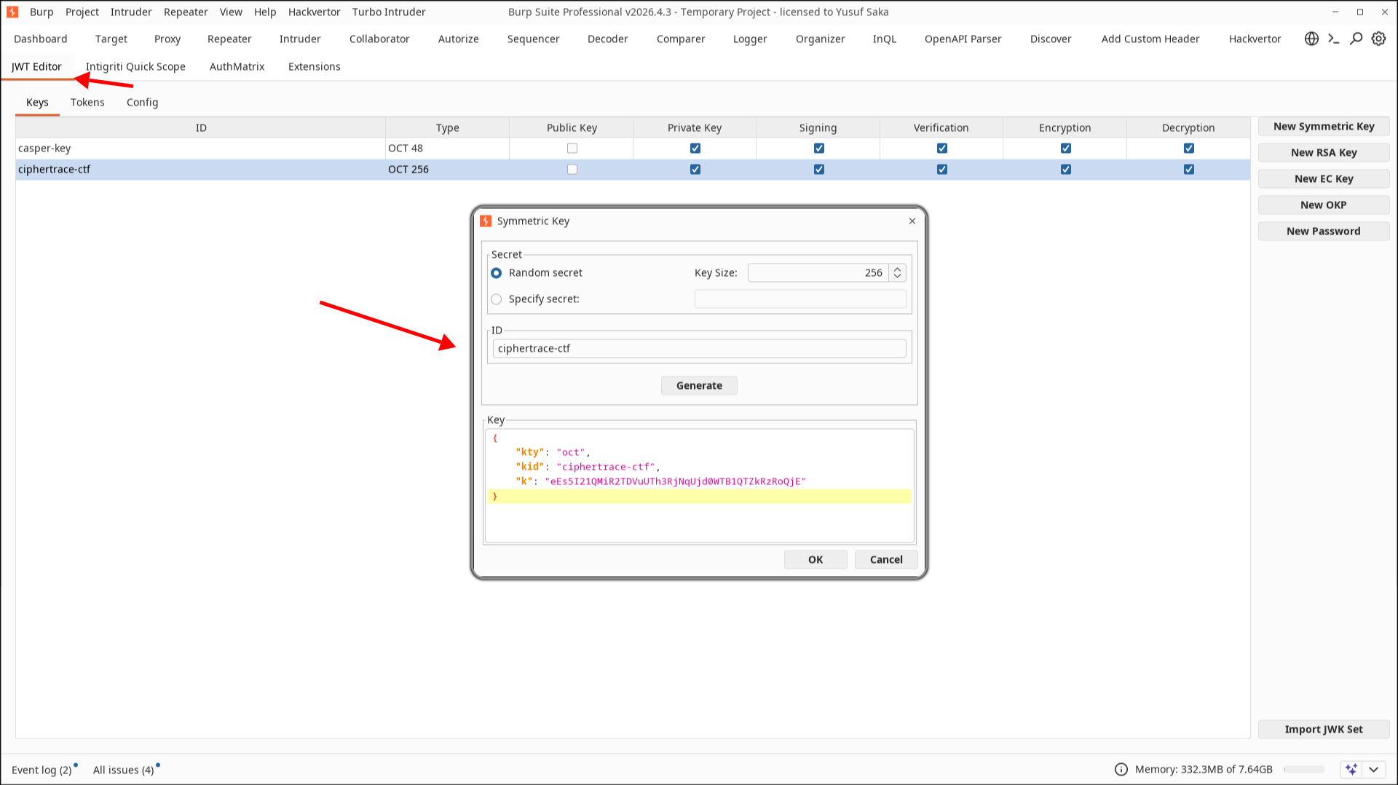Click New Symmetric Key button
1398x785 pixels.
[x=1324, y=127]
